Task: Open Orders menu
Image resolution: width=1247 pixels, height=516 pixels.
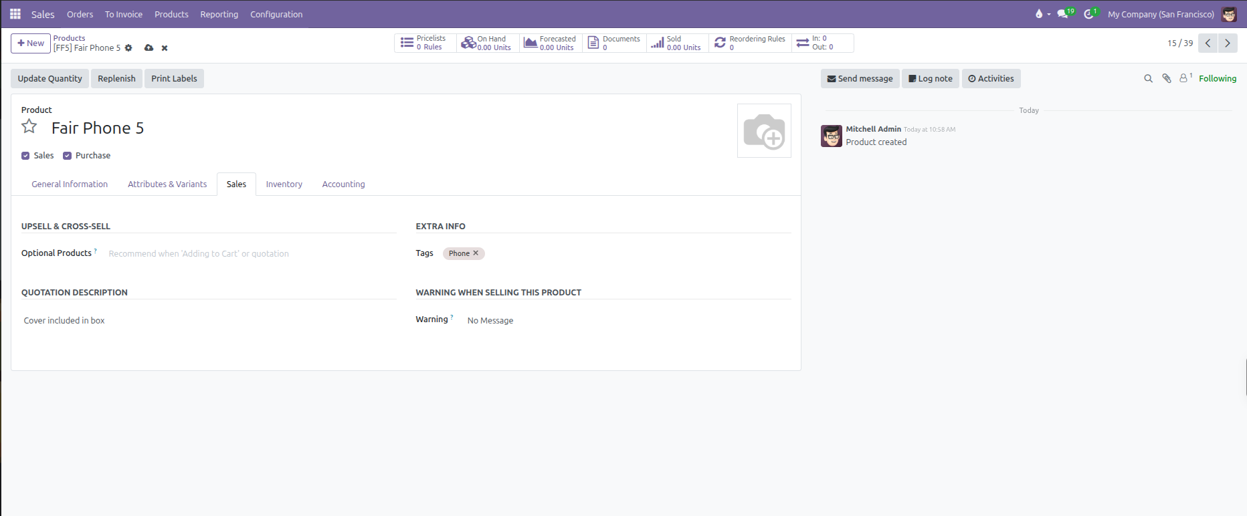Action: (80, 14)
